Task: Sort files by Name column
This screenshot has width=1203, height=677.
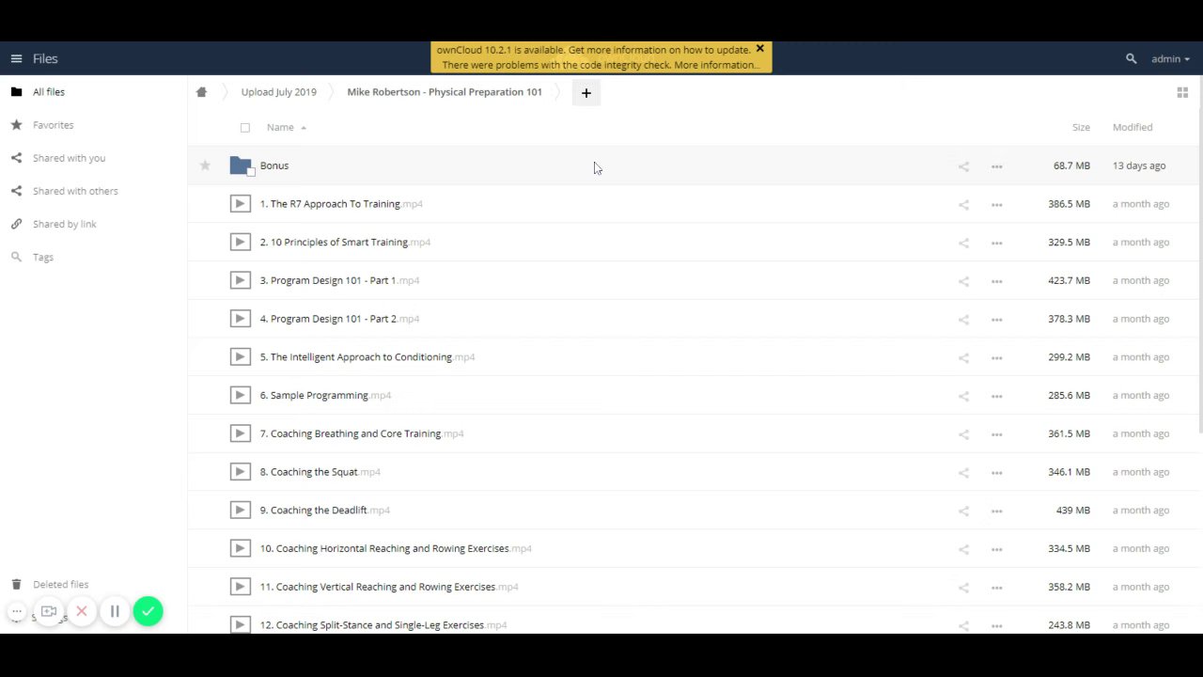Action: pos(280,127)
